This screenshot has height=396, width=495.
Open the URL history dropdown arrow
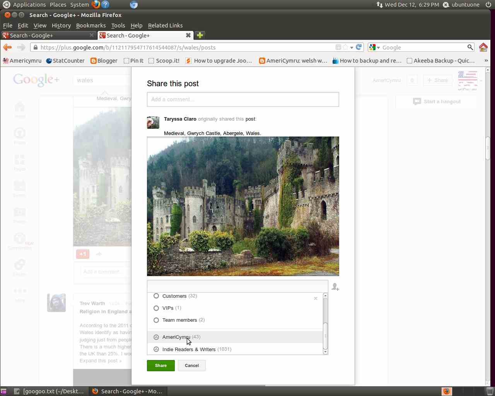point(352,48)
